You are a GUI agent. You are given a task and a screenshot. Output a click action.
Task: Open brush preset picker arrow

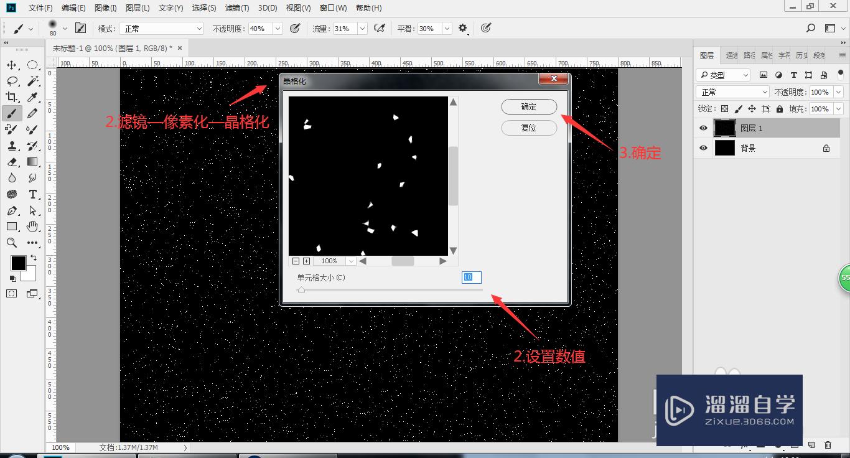65,29
